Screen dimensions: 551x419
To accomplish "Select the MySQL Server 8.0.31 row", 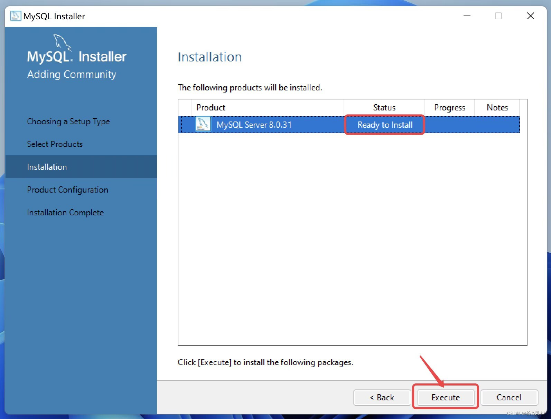I will (x=349, y=125).
